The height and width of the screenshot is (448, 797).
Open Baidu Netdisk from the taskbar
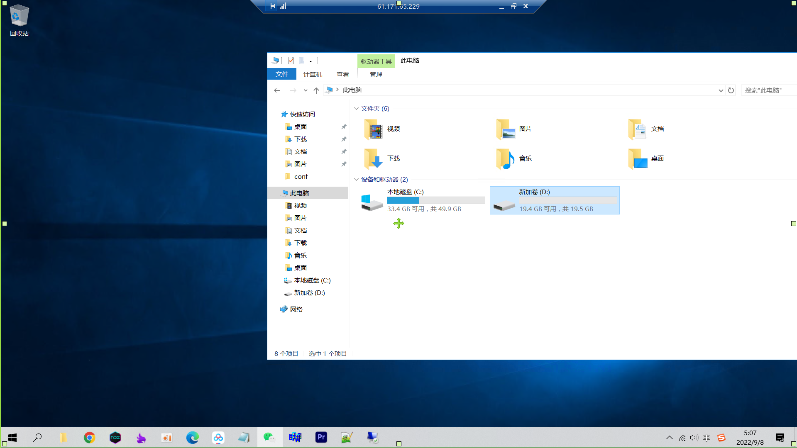(219, 438)
